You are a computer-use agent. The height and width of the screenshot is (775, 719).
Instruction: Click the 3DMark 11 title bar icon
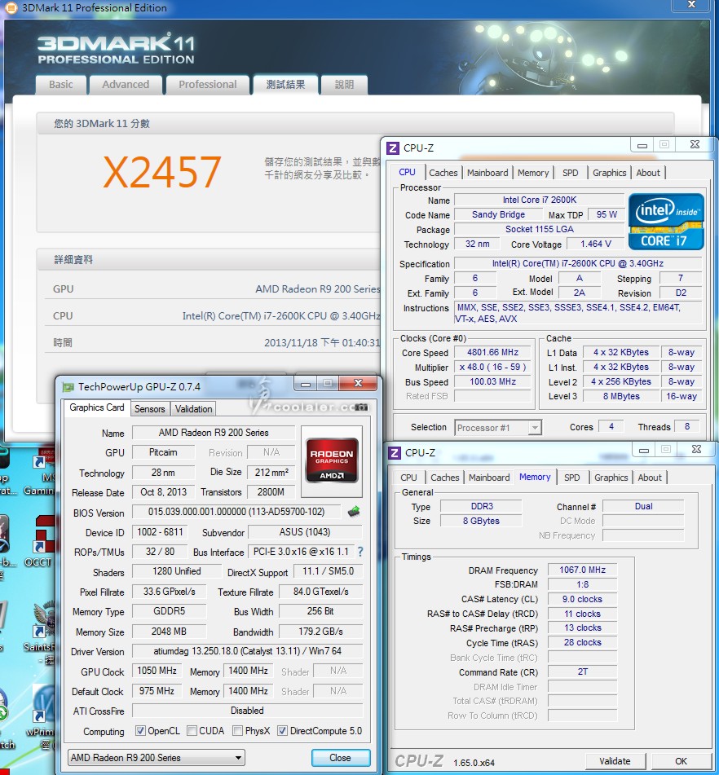coord(11,7)
